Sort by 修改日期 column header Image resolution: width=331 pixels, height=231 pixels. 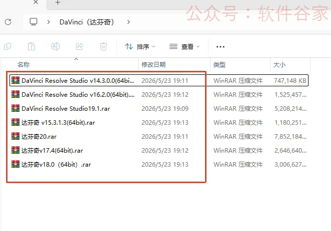[153, 65]
